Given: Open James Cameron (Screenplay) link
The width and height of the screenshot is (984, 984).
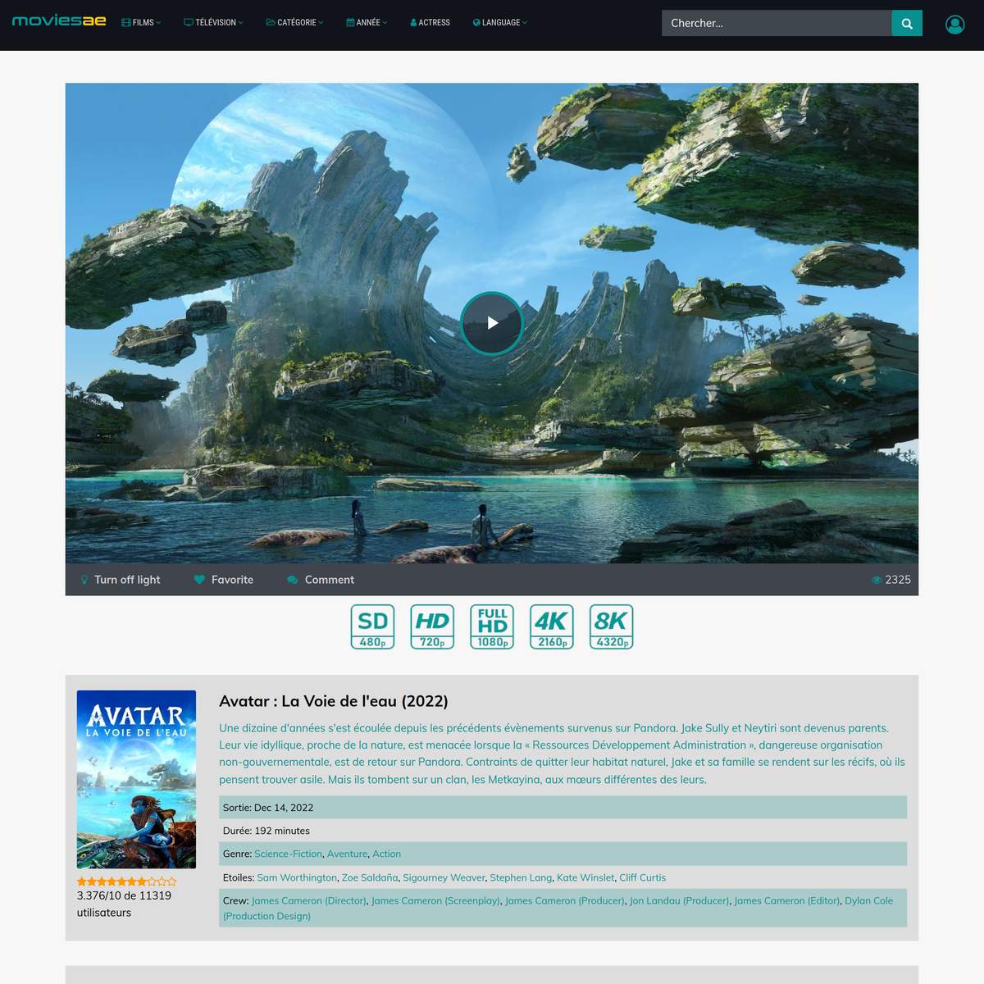Looking at the screenshot, I should pos(435,900).
